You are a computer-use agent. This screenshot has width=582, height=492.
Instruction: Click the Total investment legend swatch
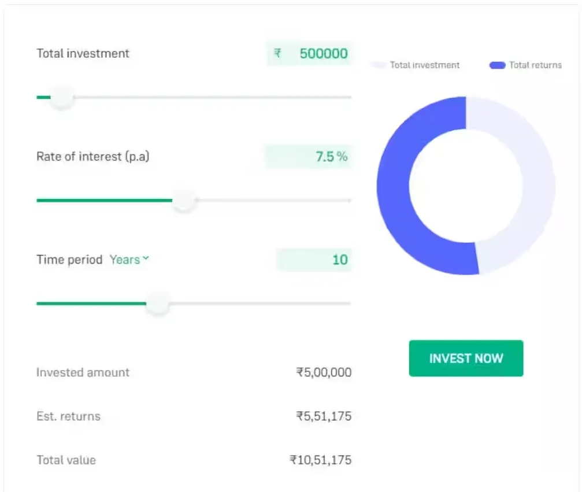pos(378,65)
